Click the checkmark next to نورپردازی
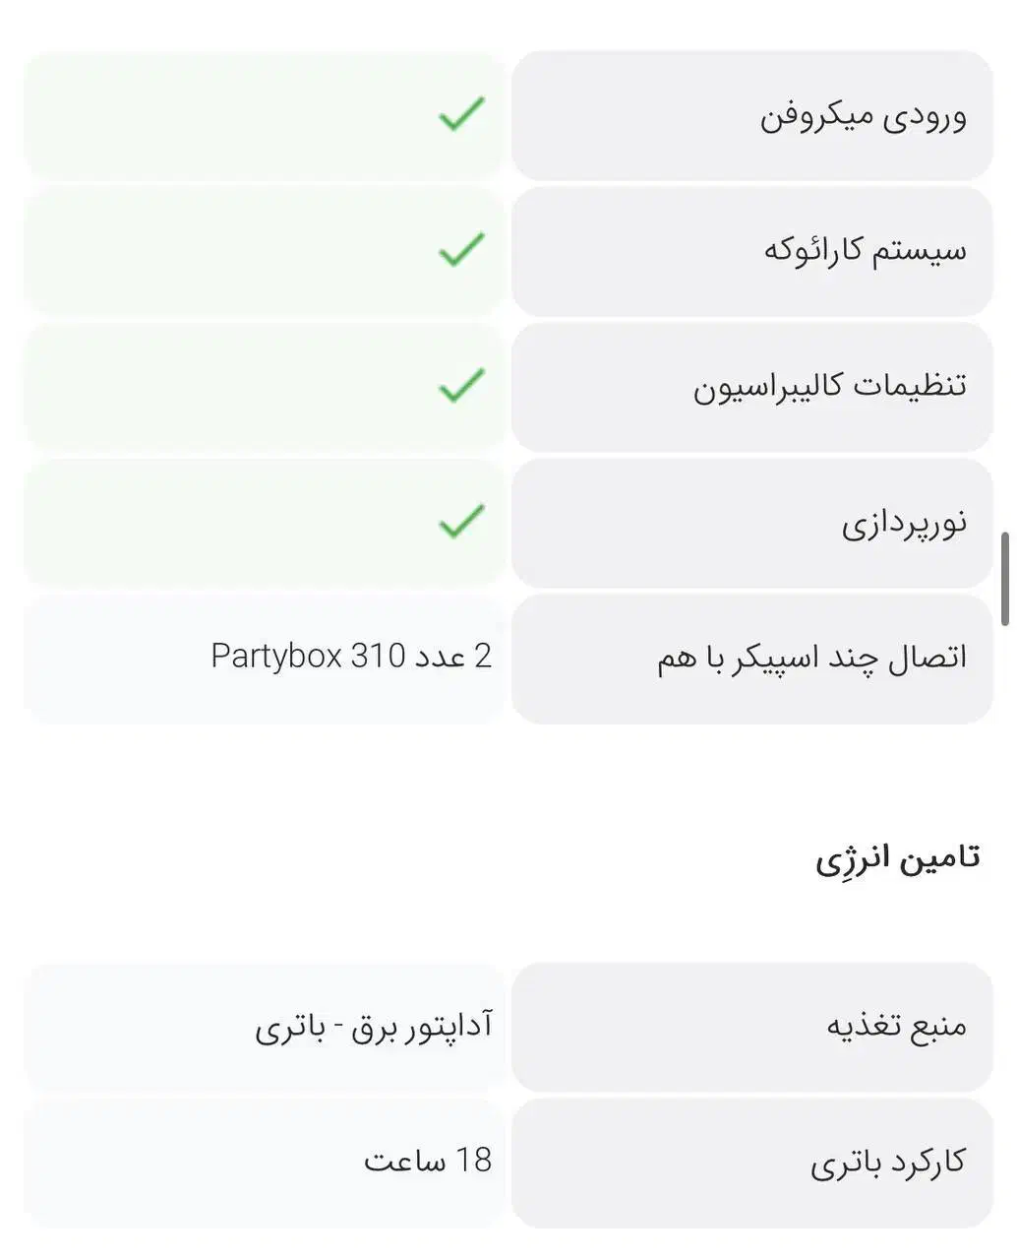 coord(461,521)
